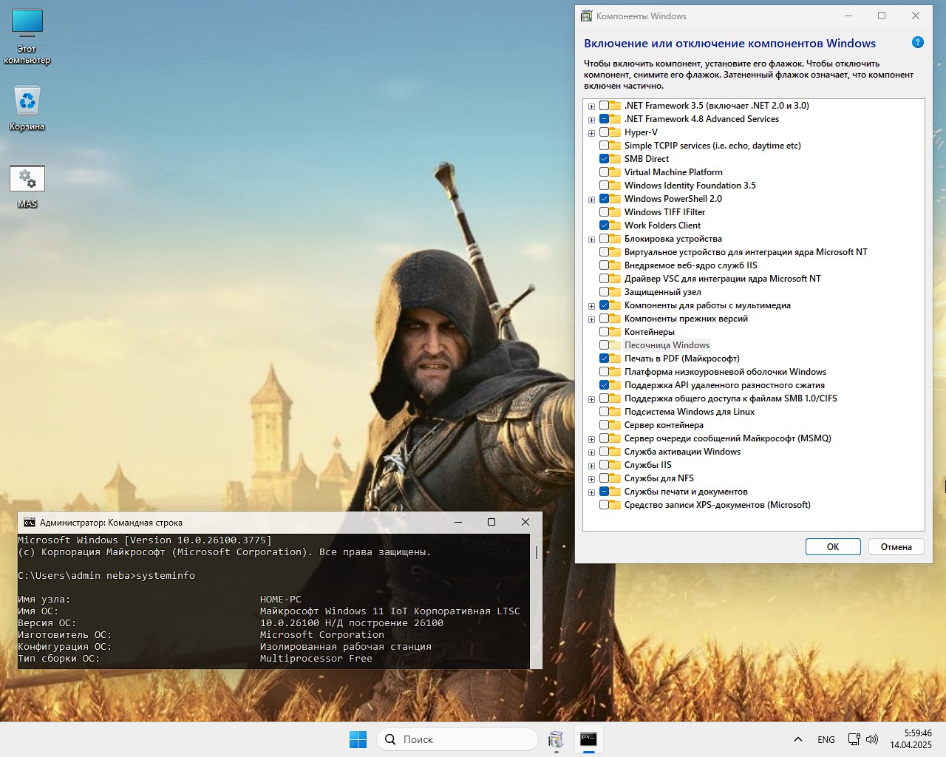Expand Компоненты для работы с мультимедиа node
Screen dimensions: 946x757
591,306
